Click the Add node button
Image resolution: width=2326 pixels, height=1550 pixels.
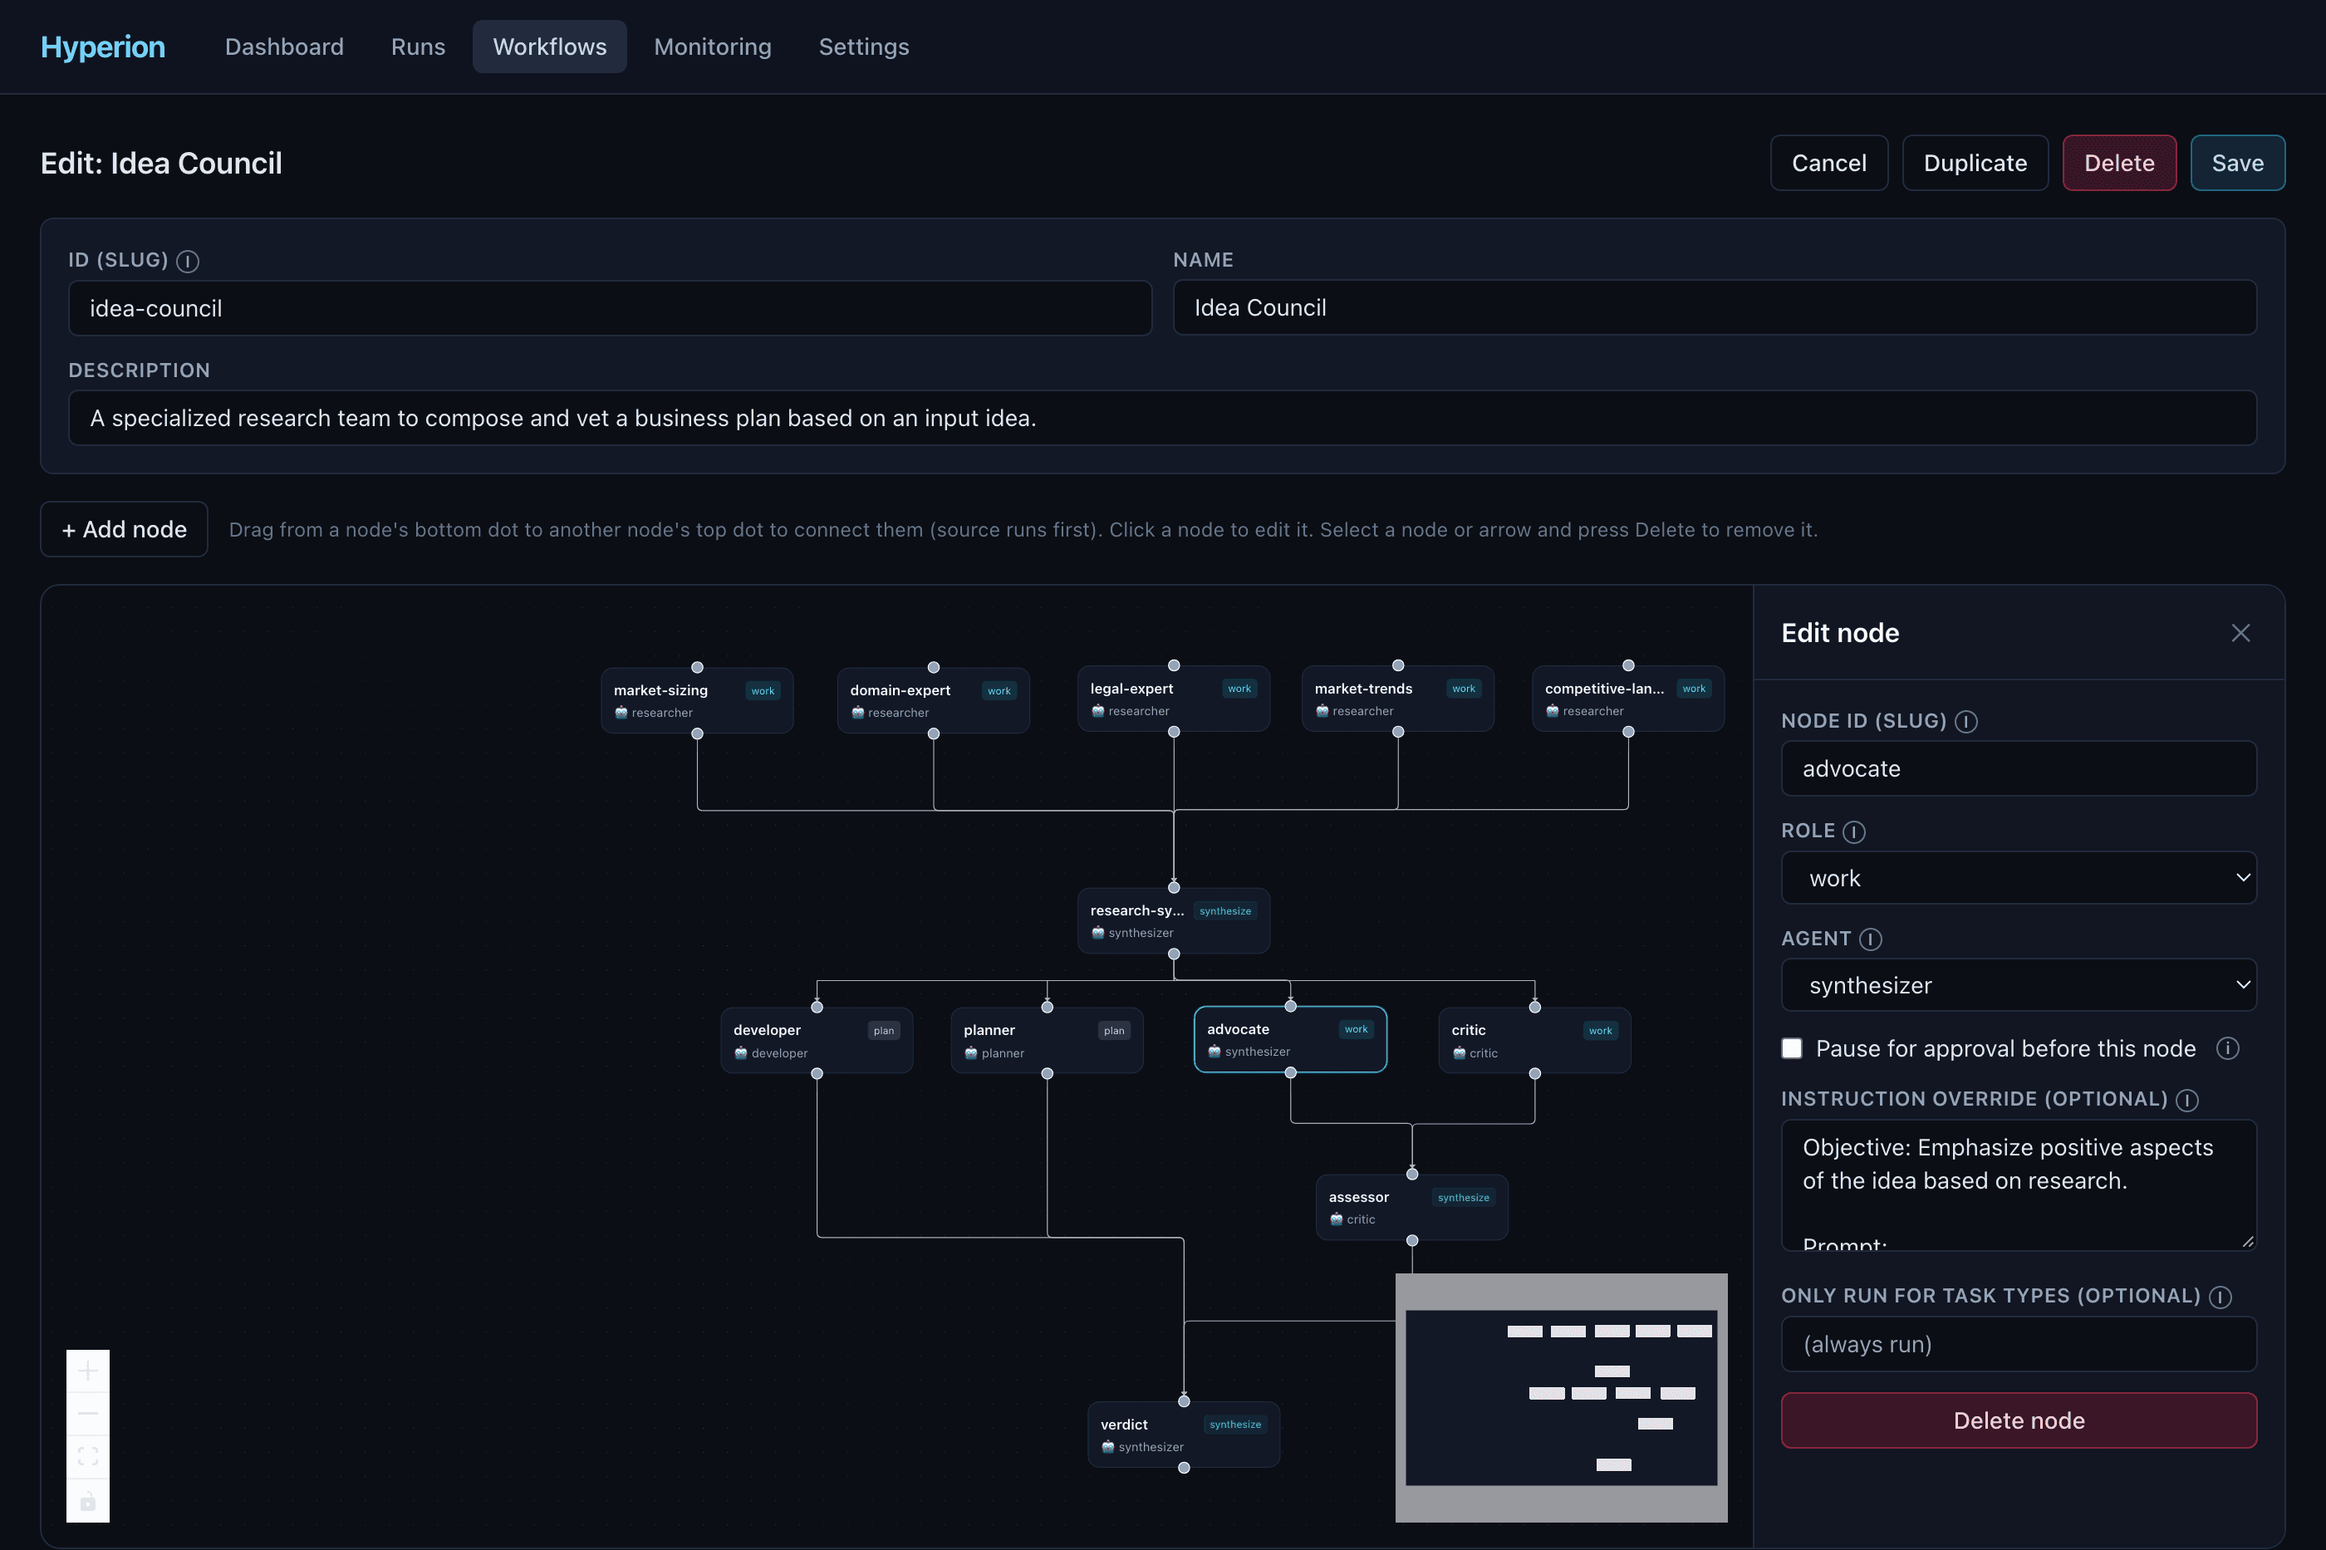click(125, 530)
